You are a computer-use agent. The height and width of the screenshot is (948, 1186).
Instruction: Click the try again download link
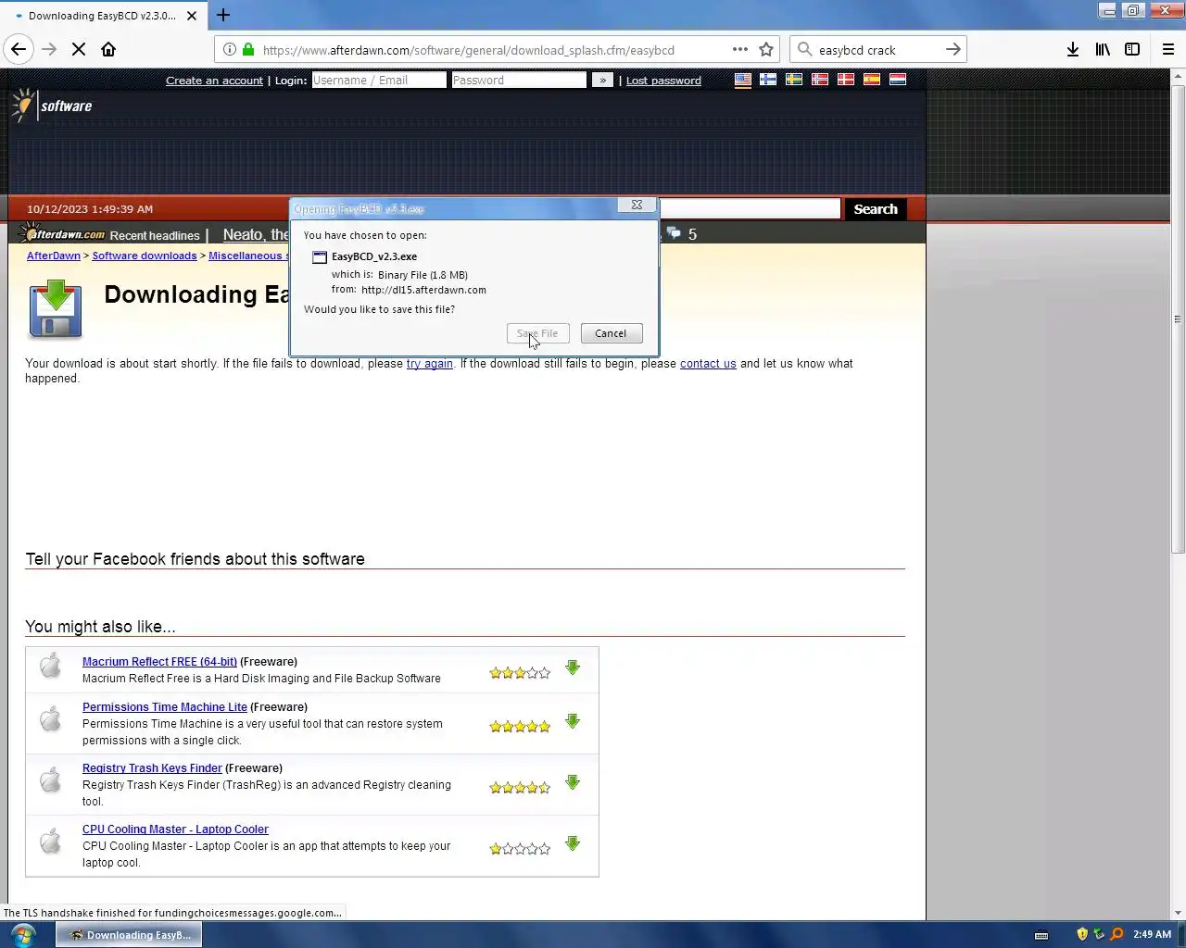(x=430, y=364)
